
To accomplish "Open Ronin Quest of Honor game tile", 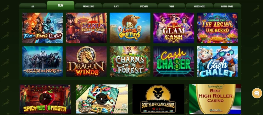I will (x=86, y=28).
